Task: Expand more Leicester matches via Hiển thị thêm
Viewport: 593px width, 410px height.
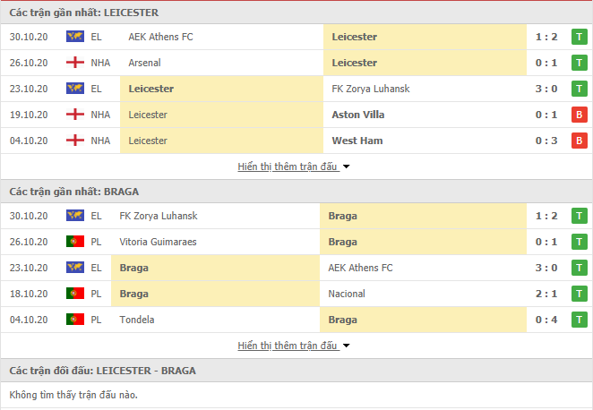Action: click(x=288, y=167)
